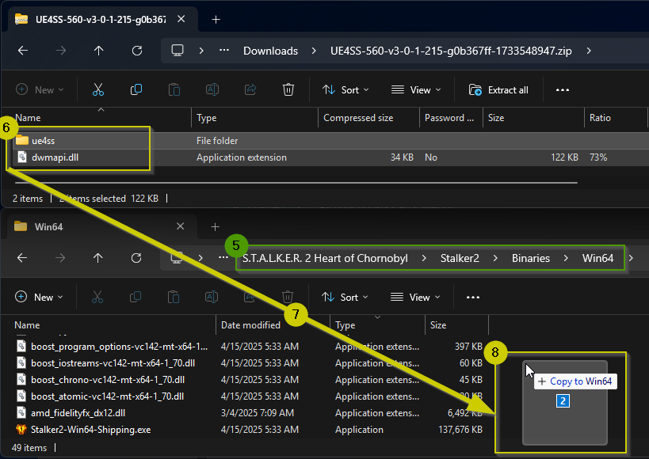The image size is (649, 459).
Task: Refresh the zip window
Action: 136,51
